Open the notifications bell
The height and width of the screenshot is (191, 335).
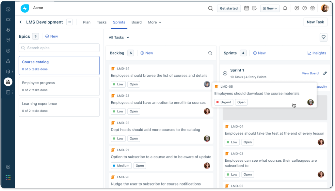pos(285,8)
